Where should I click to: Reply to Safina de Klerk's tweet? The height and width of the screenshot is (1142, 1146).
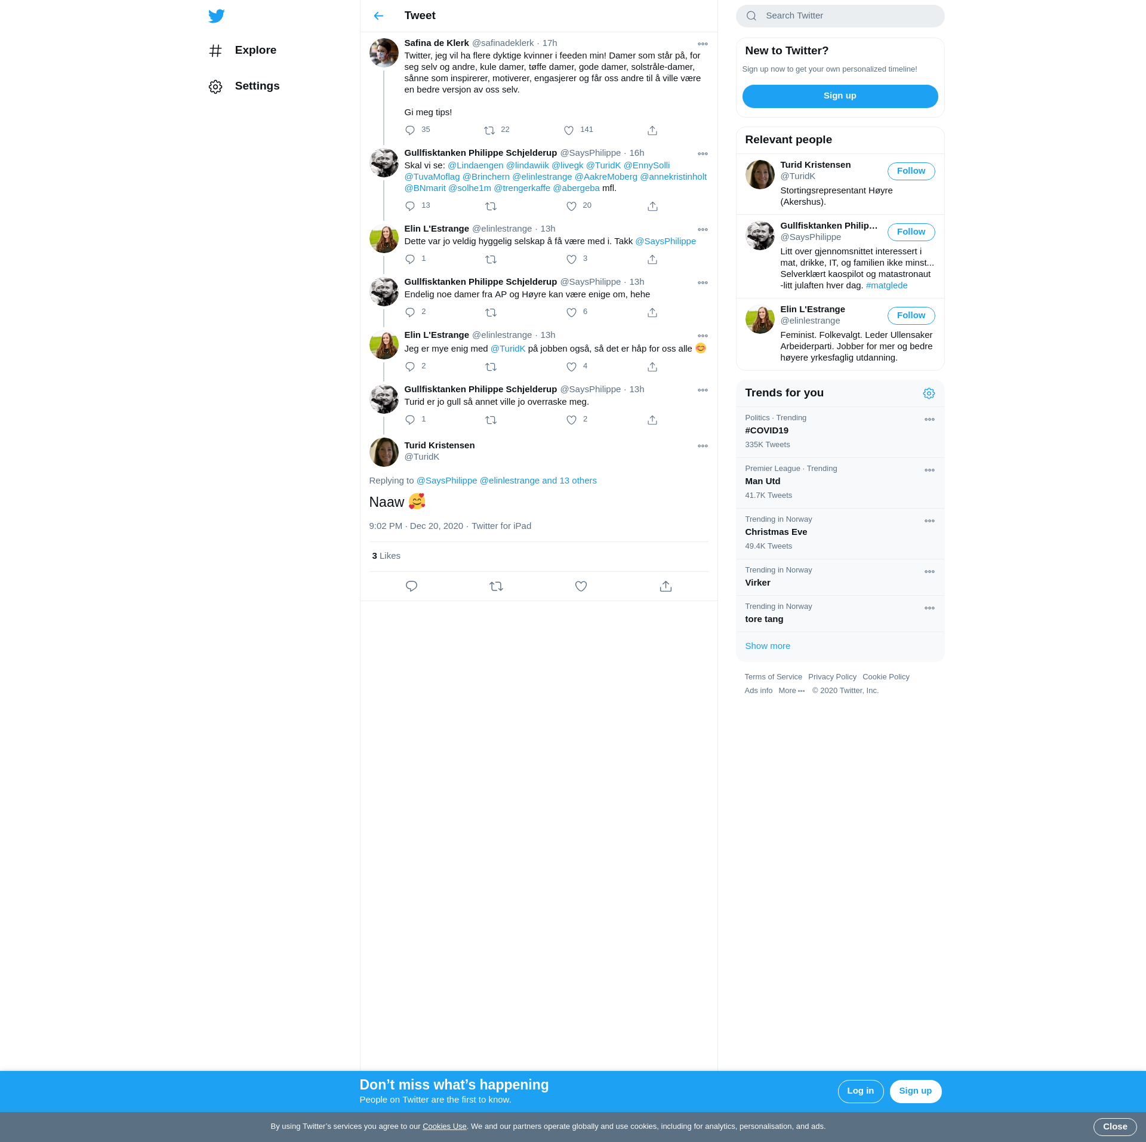point(410,130)
